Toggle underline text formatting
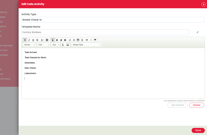The width and height of the screenshot is (207, 135). [33, 40]
